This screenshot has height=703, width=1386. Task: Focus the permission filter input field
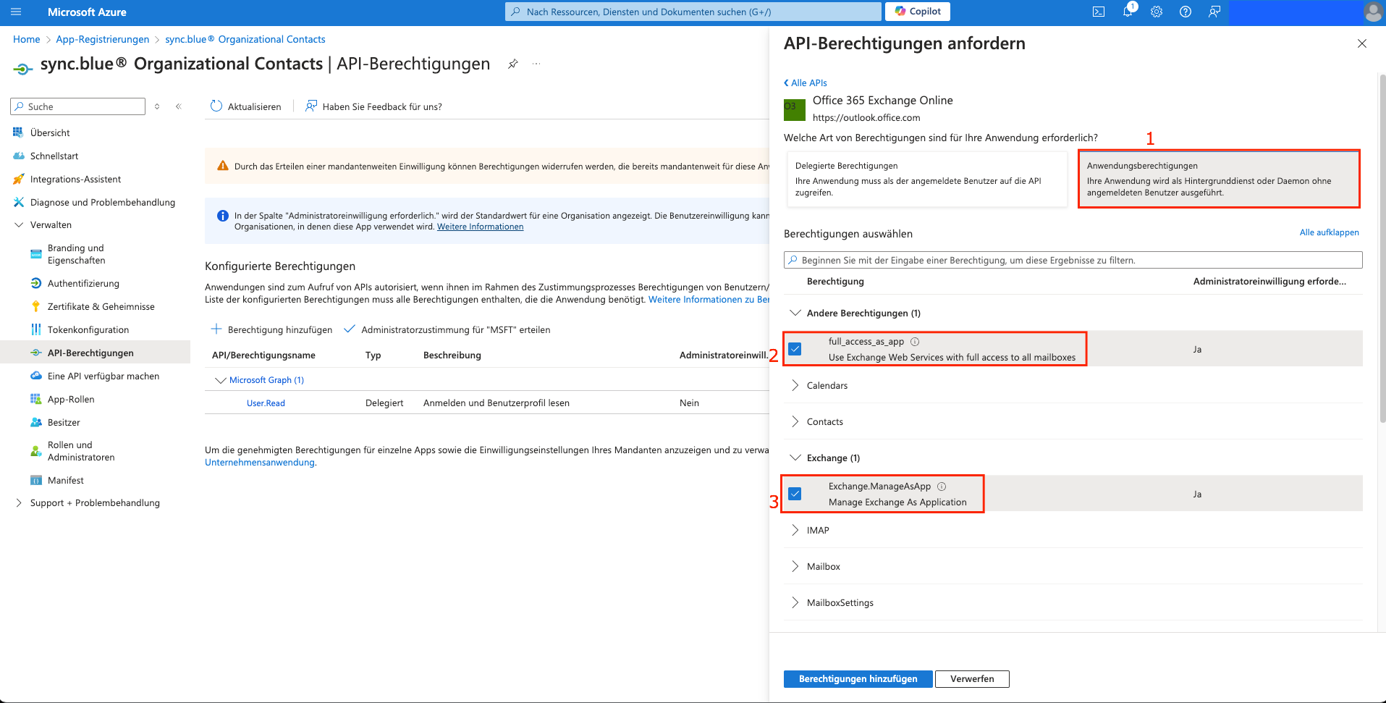tap(1073, 260)
